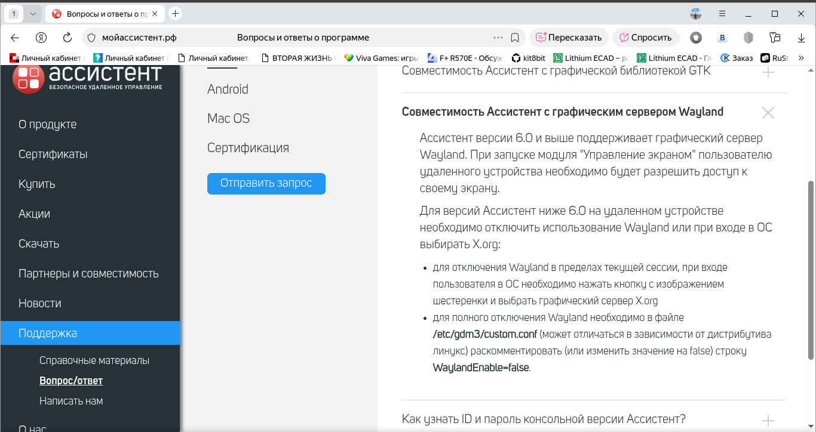This screenshot has height=432, width=816.
Task: Bookmark this page with the bookmark icon
Action: (515, 38)
